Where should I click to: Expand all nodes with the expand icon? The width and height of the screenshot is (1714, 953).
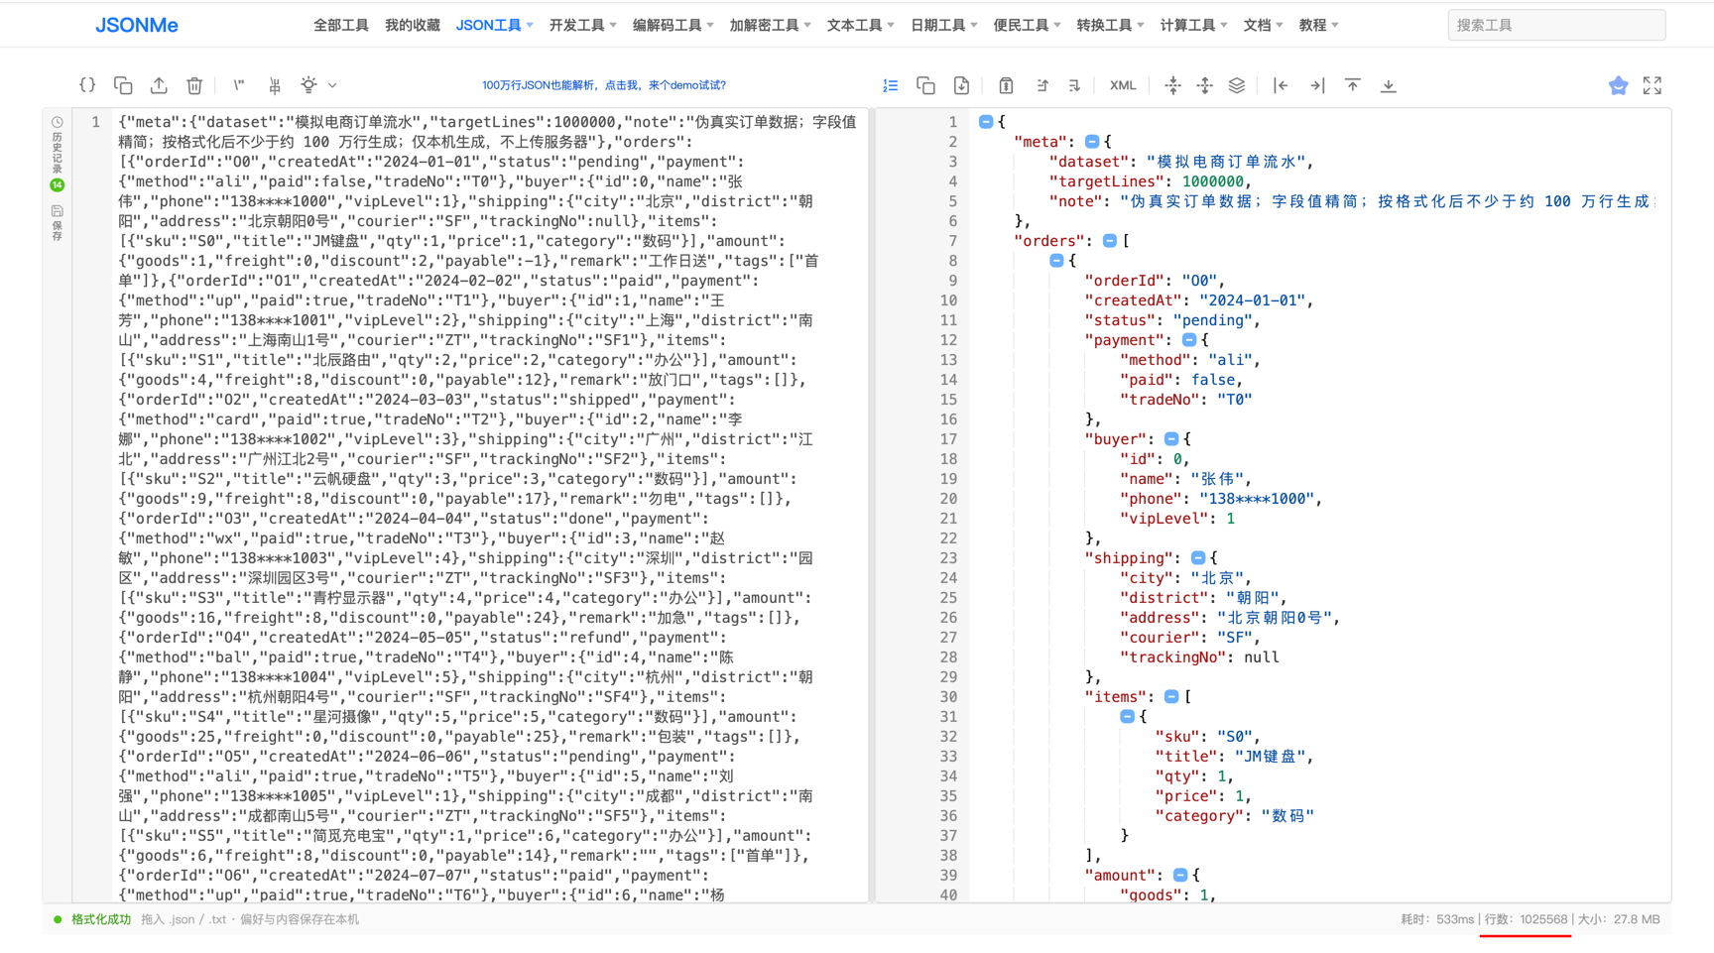[1204, 85]
